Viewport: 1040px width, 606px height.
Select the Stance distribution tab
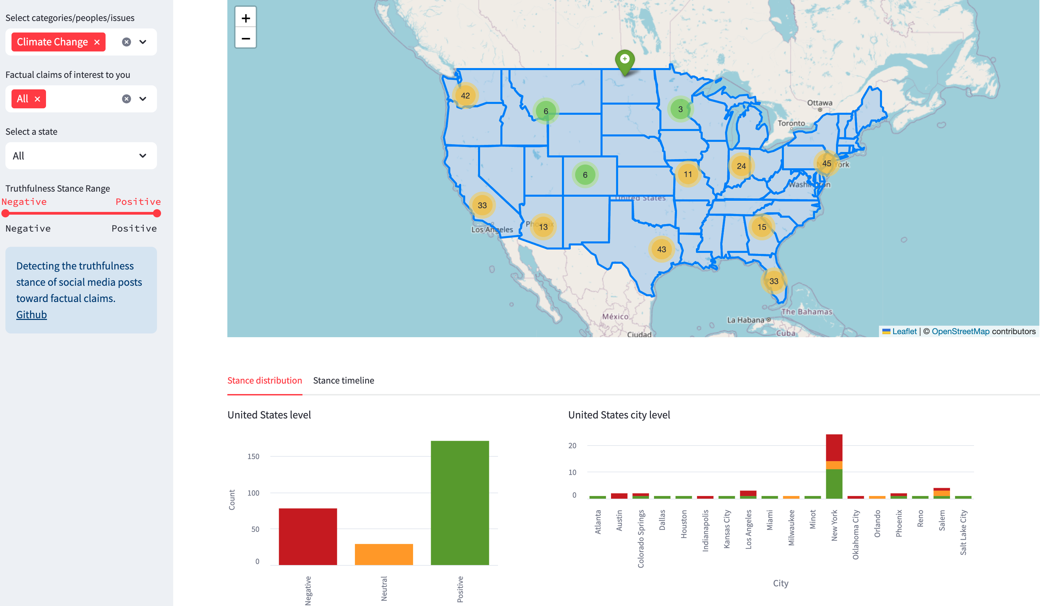coord(265,380)
